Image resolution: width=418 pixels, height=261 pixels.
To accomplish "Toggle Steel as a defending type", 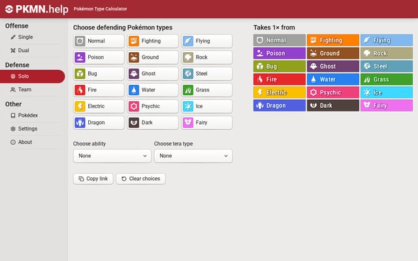I will [x=207, y=74].
